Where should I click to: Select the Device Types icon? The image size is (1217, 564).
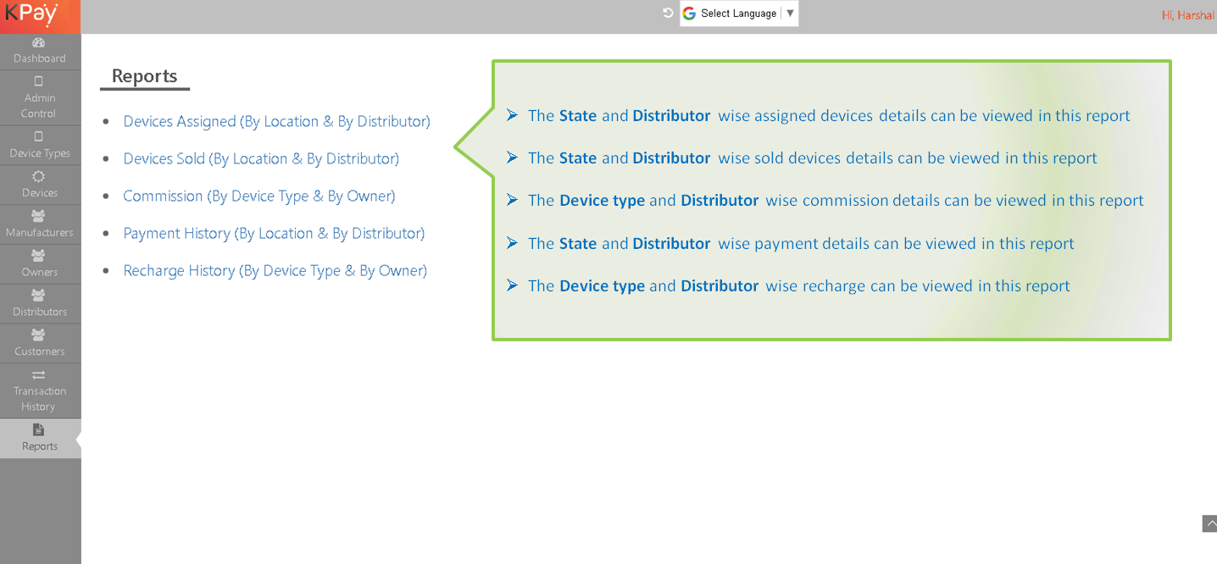[x=38, y=136]
